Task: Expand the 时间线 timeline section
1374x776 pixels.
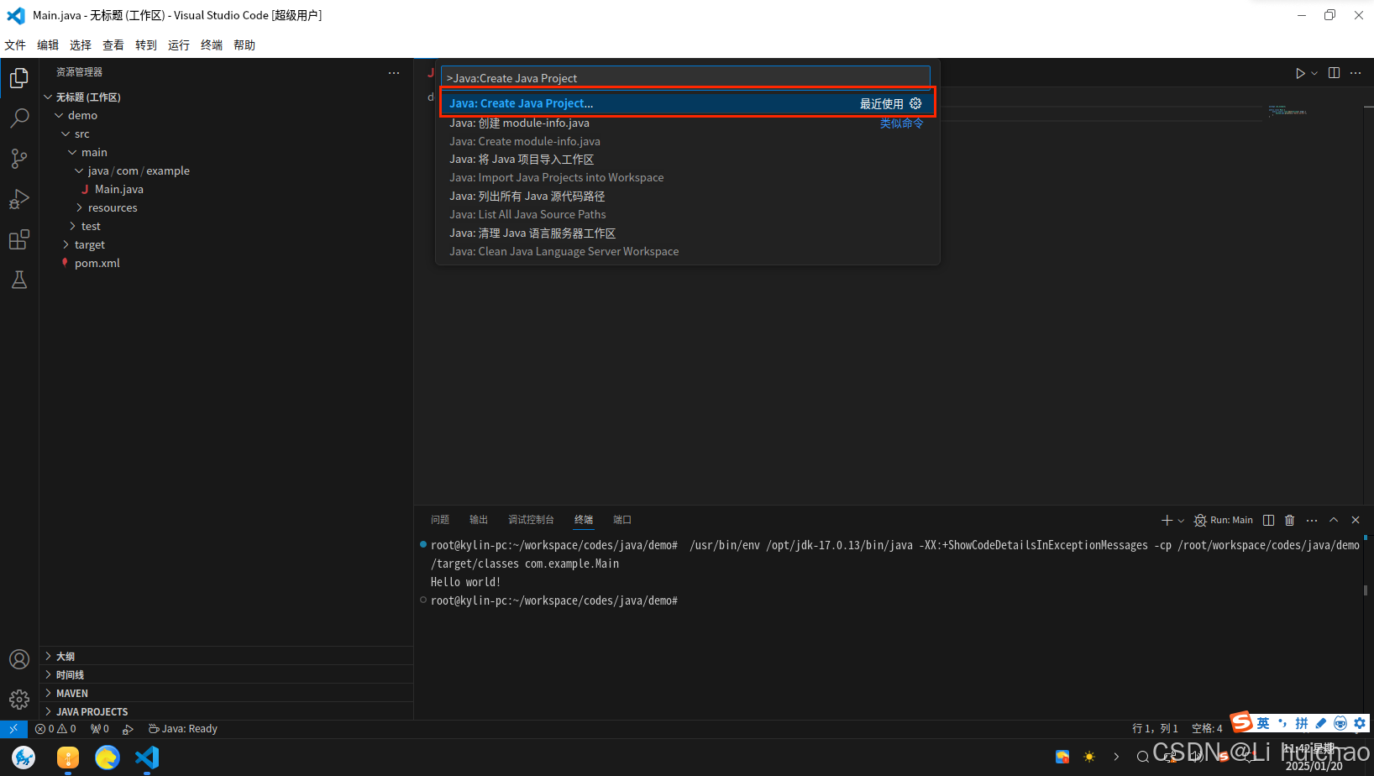Action: coord(227,674)
